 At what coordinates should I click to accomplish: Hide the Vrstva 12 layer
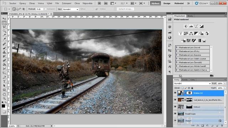[x=175, y=93]
